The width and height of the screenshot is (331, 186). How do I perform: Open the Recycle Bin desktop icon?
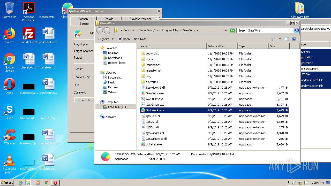coord(9,10)
